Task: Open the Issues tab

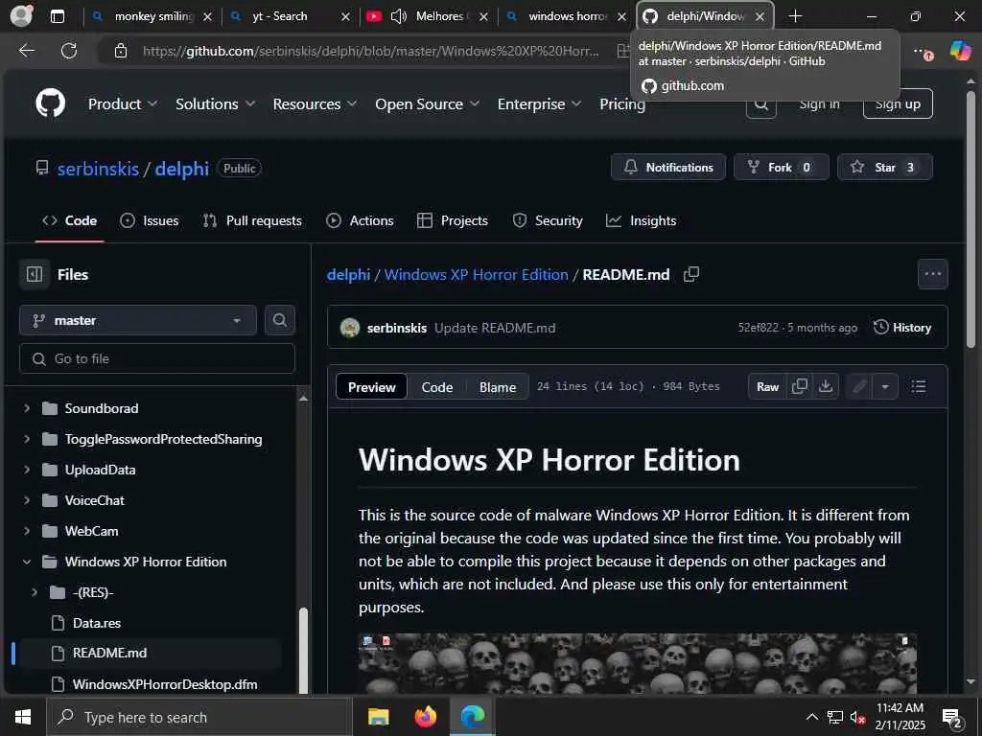Action: pos(149,220)
